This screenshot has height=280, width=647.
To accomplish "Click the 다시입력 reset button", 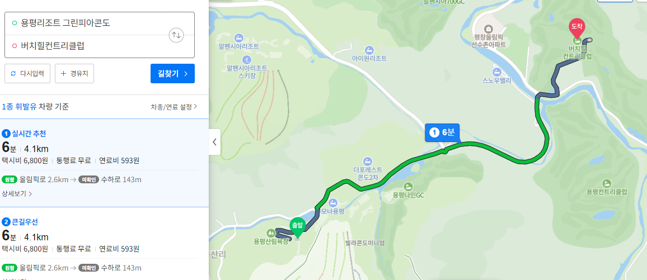I will point(27,74).
